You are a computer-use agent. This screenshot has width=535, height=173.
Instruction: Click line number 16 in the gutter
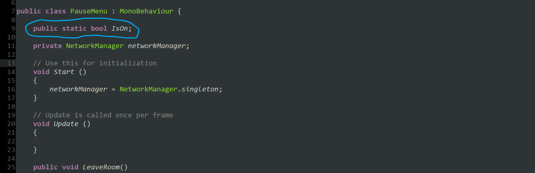[x=11, y=89]
